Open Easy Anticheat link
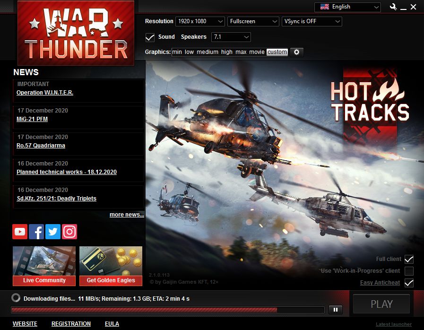Viewport: 424px width, 330px height. tap(380, 283)
